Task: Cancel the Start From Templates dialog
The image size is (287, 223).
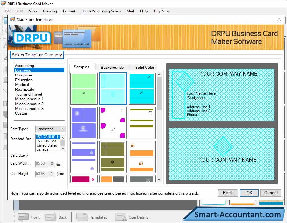Action: click(x=270, y=193)
